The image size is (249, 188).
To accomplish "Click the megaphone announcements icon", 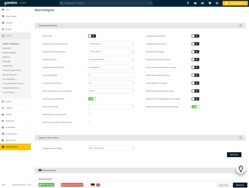I will click(202, 3).
